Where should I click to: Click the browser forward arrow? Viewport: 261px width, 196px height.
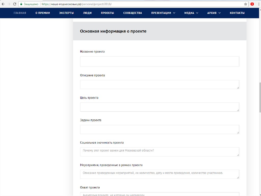(x=9, y=4)
